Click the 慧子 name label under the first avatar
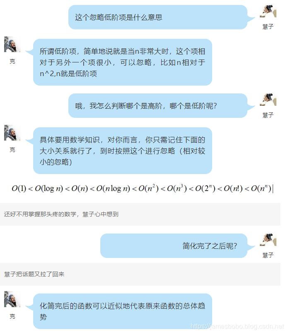This screenshot has height=334, width=288. click(268, 26)
